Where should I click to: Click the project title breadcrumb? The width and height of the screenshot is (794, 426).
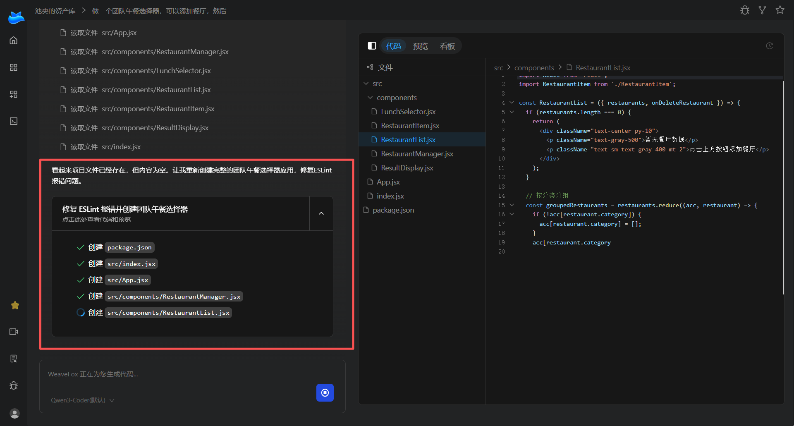[x=159, y=11]
